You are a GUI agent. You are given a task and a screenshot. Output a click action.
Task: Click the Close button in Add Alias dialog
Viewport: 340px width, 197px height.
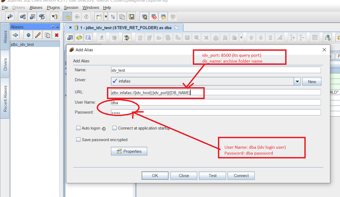pyautogui.click(x=184, y=175)
